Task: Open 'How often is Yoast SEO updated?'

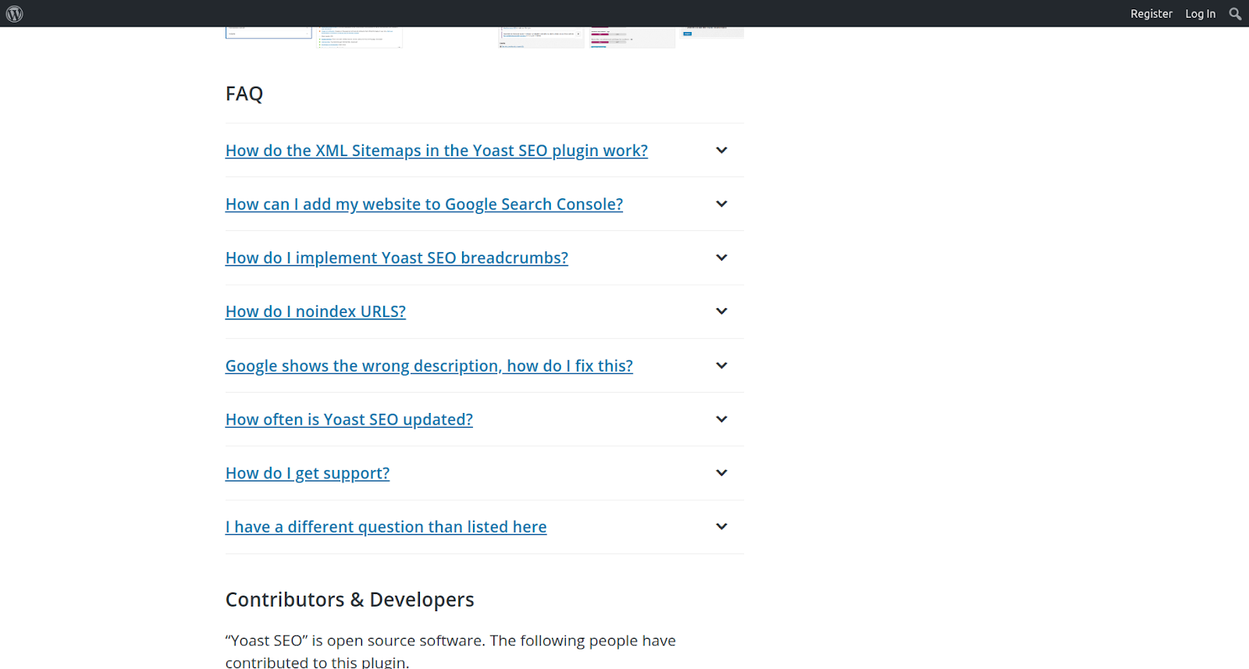Action: click(x=349, y=420)
